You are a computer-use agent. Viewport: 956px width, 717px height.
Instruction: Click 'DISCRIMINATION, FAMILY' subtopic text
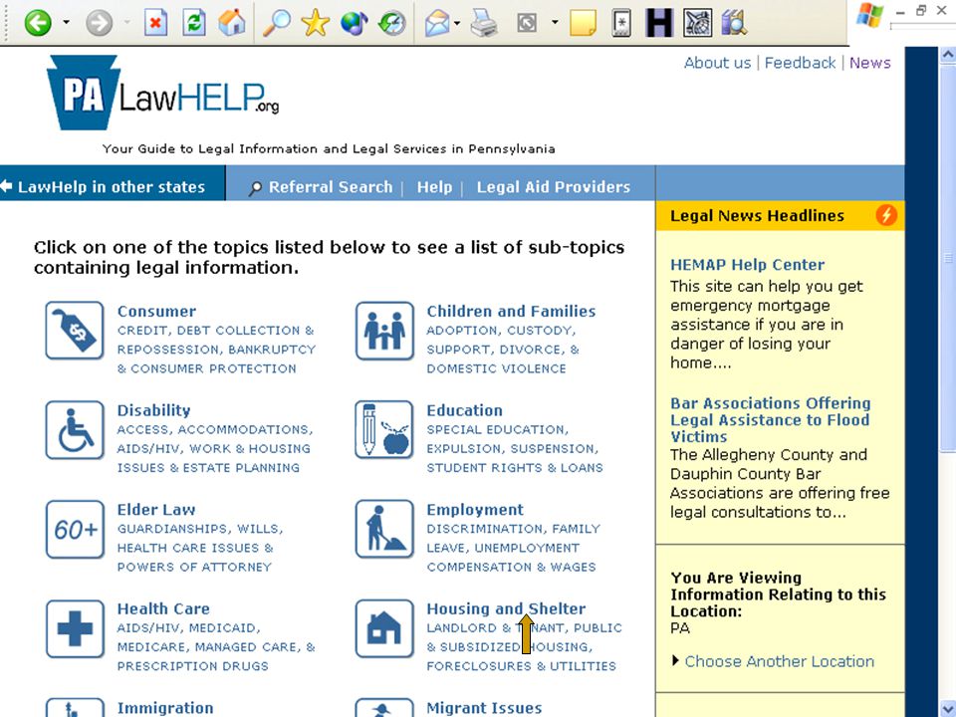(514, 529)
